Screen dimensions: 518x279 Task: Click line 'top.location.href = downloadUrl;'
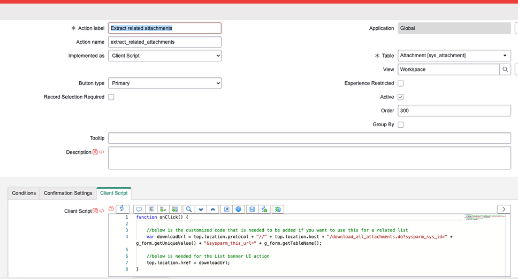(188, 262)
